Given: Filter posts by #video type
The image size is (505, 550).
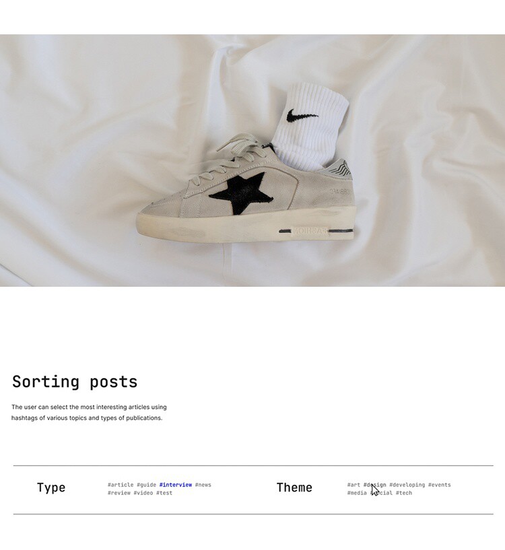Looking at the screenshot, I should 143,493.
